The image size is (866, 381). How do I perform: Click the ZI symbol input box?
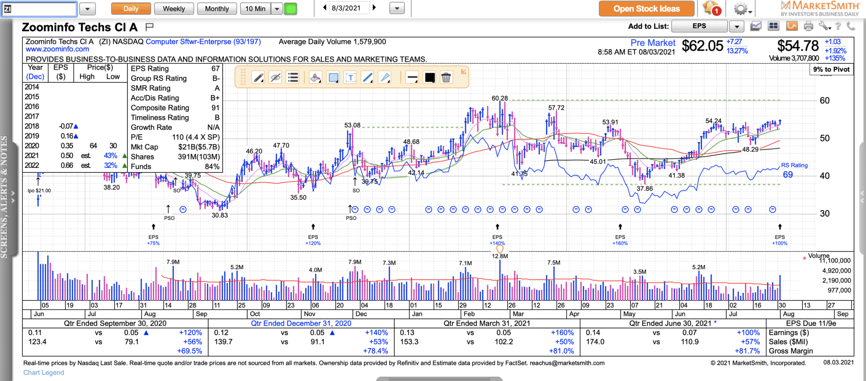click(39, 9)
